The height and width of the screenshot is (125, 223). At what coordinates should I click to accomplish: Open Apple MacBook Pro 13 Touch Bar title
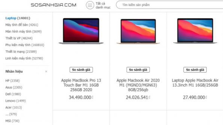81,85
